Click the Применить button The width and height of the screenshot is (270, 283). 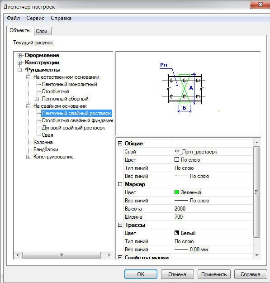(214, 274)
